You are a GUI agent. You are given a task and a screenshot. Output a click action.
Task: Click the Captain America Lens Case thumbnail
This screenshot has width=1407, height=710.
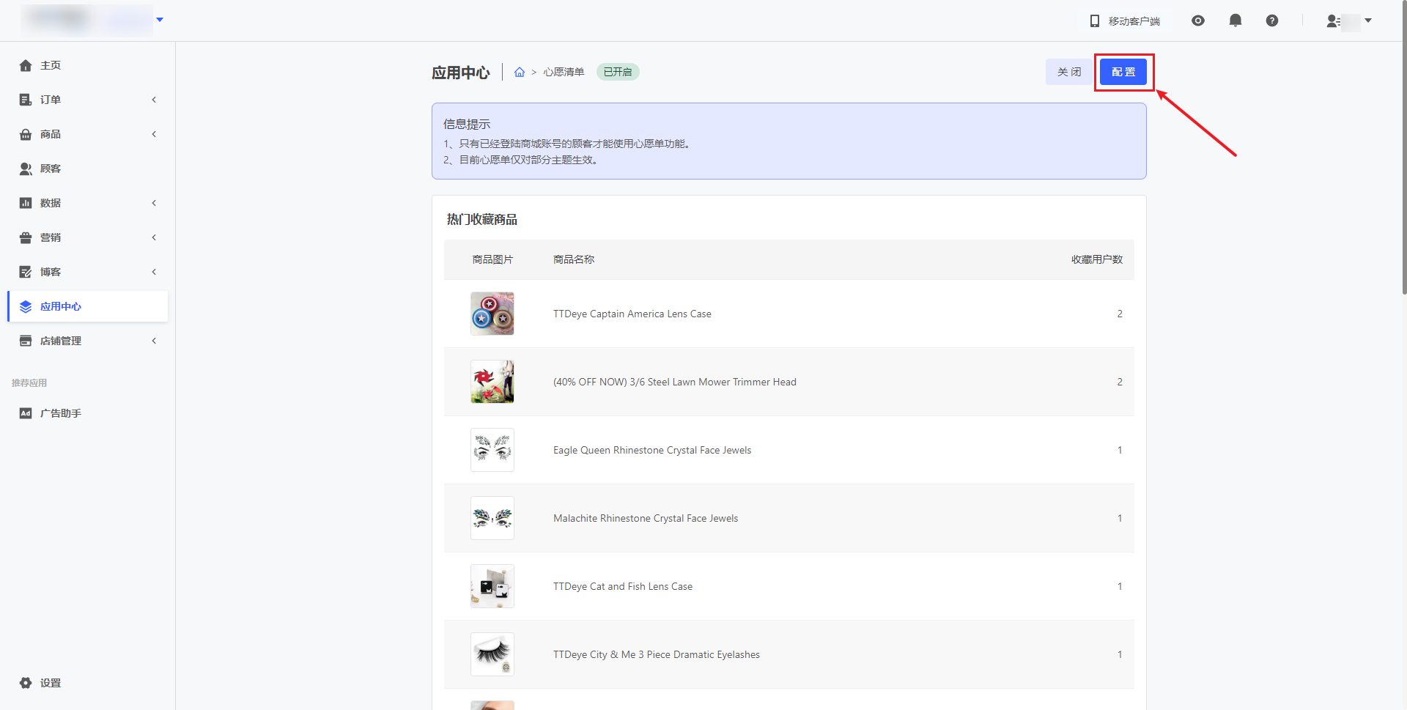pyautogui.click(x=492, y=314)
